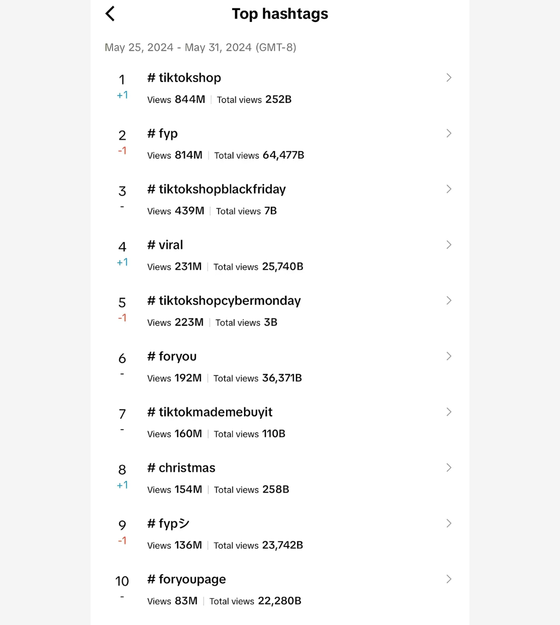This screenshot has height=625, width=560.
Task: Open details chevron for fyp hashtag
Action: click(x=448, y=133)
